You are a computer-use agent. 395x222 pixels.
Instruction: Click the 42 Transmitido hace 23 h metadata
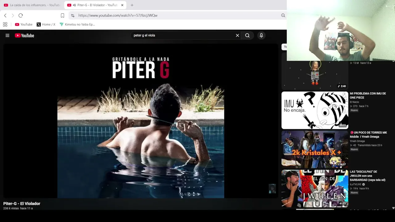pos(366,145)
